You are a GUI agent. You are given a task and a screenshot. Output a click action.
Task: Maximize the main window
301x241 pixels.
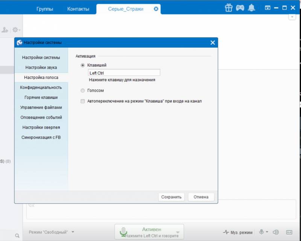(284, 8)
